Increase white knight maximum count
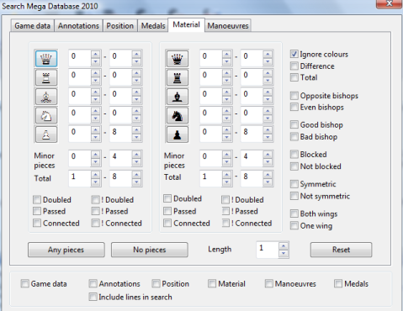403x311 pixels. 136,111
